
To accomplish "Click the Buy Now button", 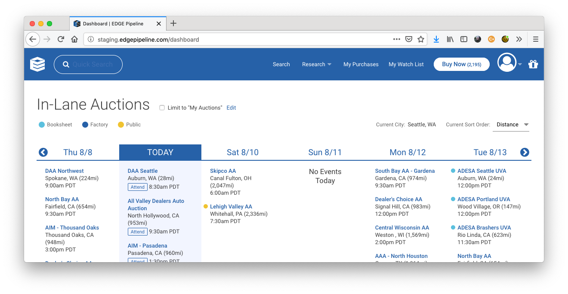I will 462,64.
